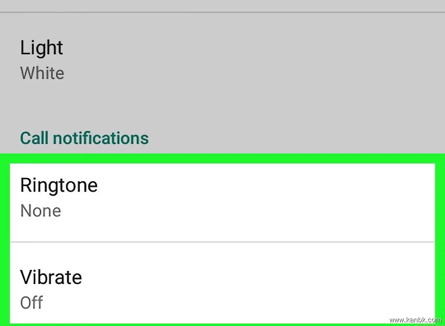Click the word 'notifications' in green header
Viewport: 445px width, 326px height.
tap(100, 138)
